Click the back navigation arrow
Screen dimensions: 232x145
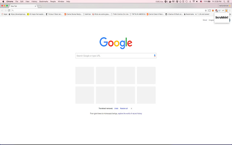pyautogui.click(x=2, y=11)
